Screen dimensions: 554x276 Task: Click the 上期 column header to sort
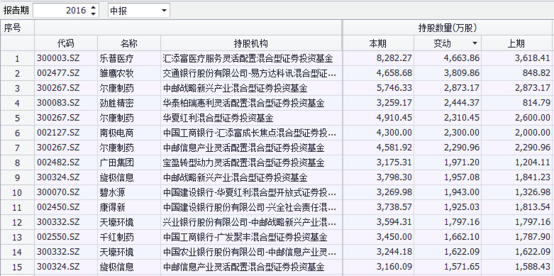pyautogui.click(x=516, y=43)
